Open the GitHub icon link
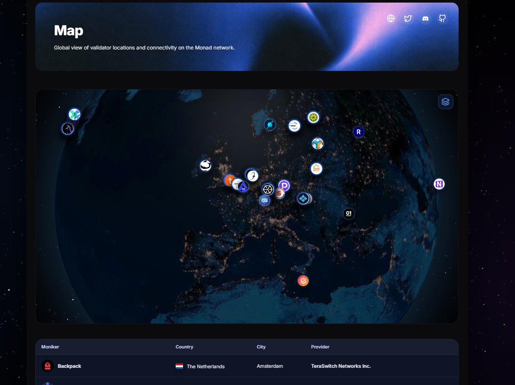Screen dimensions: 515x385 click(442, 18)
